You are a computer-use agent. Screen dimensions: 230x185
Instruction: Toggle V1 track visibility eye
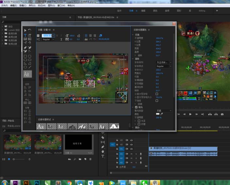[131, 149]
